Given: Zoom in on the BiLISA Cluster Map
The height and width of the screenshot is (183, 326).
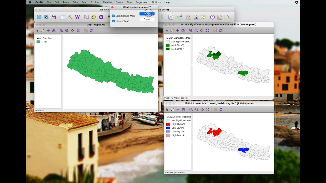Looking at the screenshot, I should tap(191, 109).
